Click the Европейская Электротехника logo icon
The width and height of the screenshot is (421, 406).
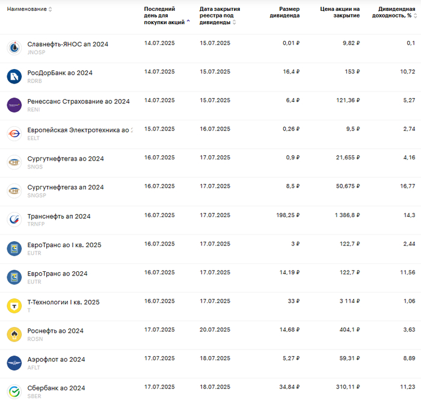coord(14,134)
